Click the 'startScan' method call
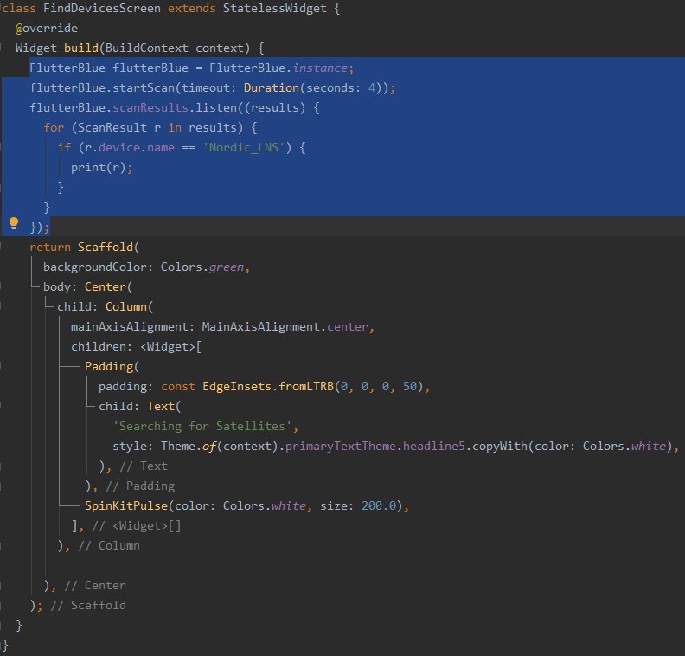Screen dimensions: 685x656 point(144,88)
